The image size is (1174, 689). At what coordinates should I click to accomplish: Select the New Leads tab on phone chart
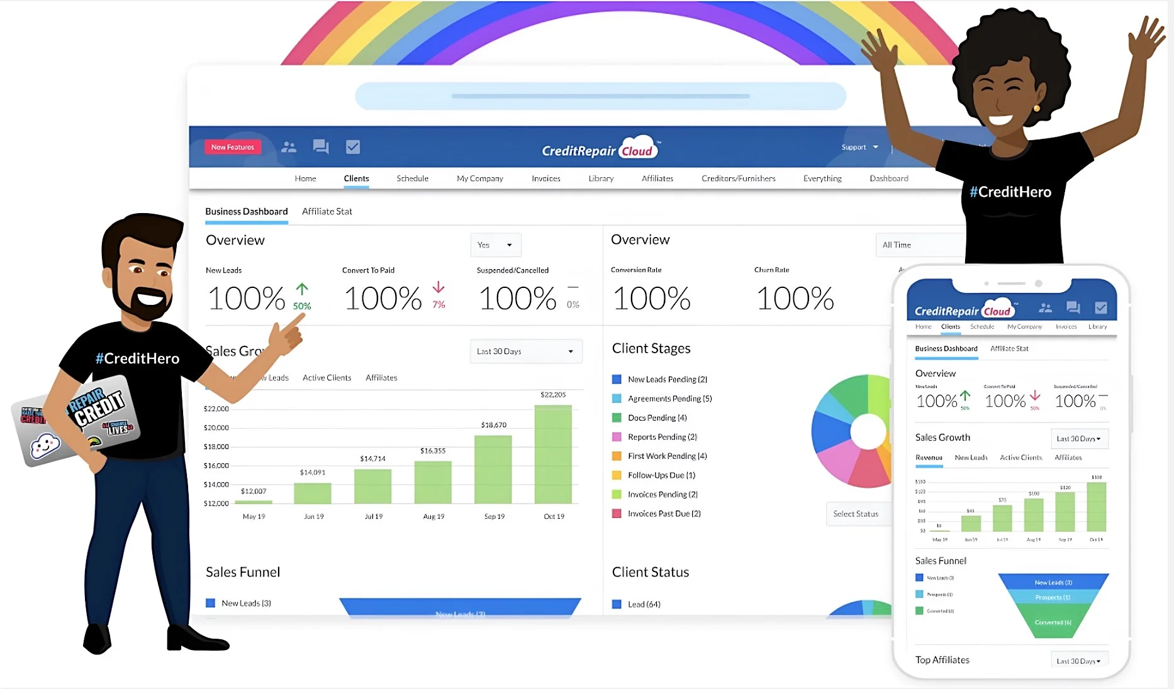[971, 458]
